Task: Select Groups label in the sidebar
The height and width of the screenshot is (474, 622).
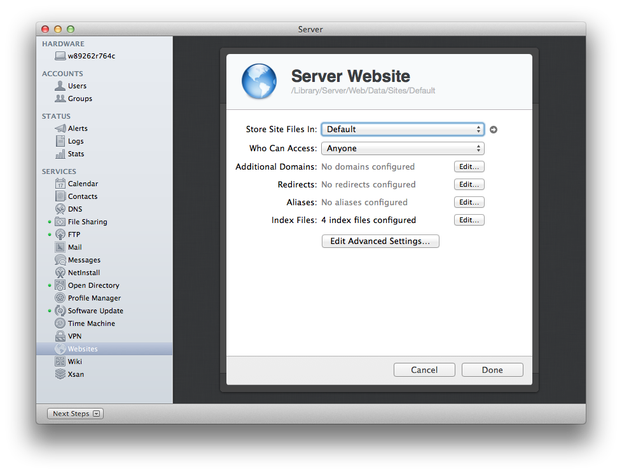Action: [80, 98]
